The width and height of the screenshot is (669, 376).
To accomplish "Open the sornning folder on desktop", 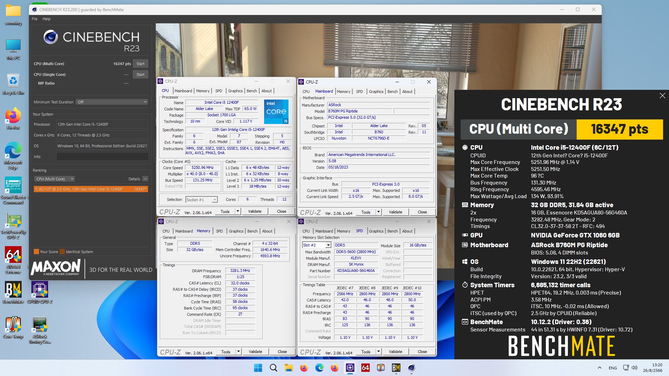I will 13,15.
